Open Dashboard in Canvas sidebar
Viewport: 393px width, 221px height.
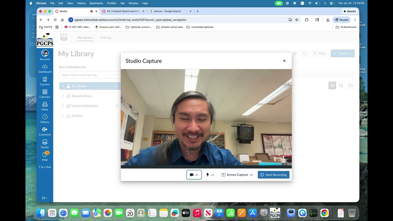click(x=45, y=69)
